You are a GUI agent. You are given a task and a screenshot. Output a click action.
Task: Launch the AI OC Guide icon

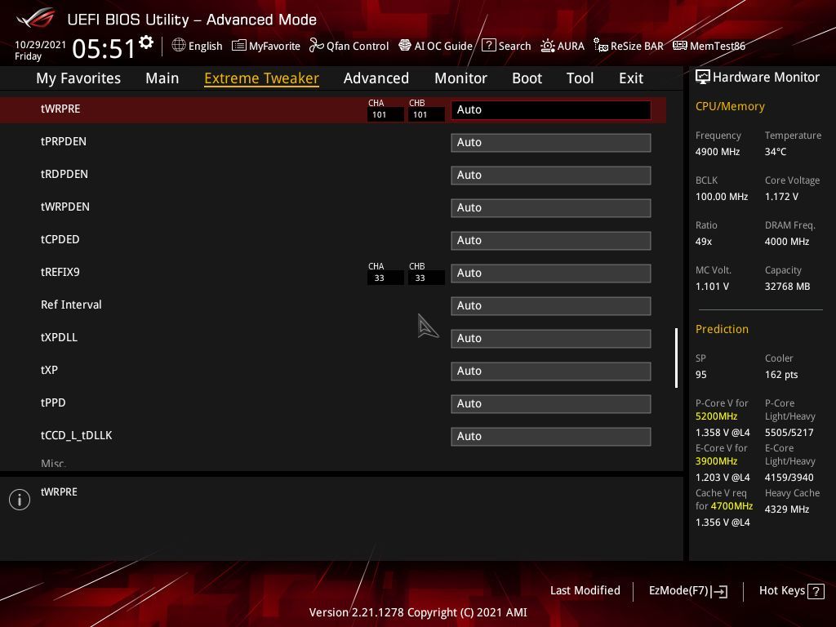point(405,46)
